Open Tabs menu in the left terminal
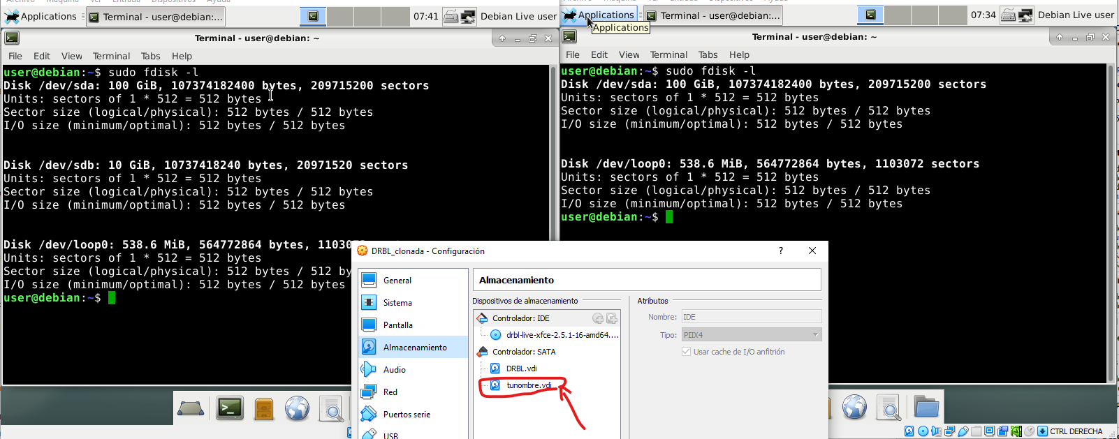This screenshot has width=1119, height=439. point(150,56)
